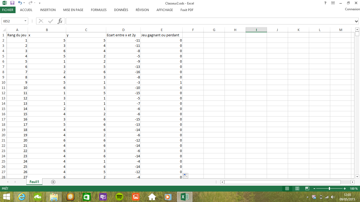The image size is (360, 202).
Task: Open Spotify from the taskbar
Action: (x=119, y=196)
